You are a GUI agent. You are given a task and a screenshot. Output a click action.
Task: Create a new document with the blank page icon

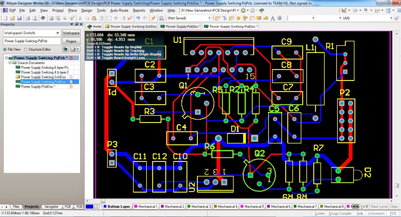(6, 18)
